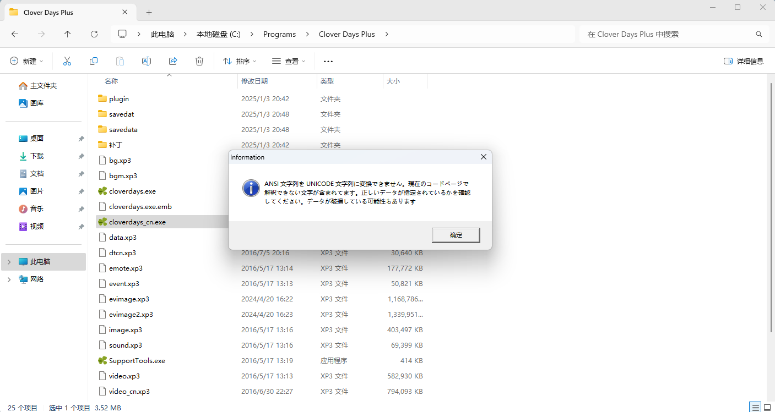Select 此电脑 in the address breadcrumb
This screenshot has height=412, width=775.
[162, 34]
